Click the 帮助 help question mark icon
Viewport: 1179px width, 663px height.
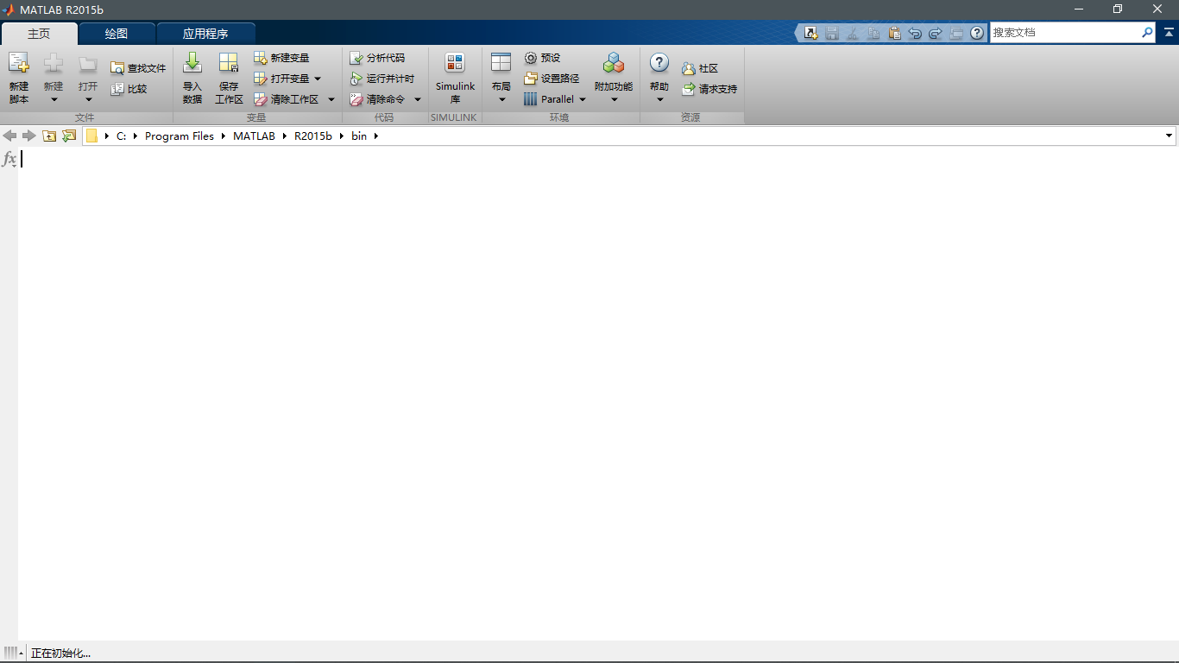(659, 63)
